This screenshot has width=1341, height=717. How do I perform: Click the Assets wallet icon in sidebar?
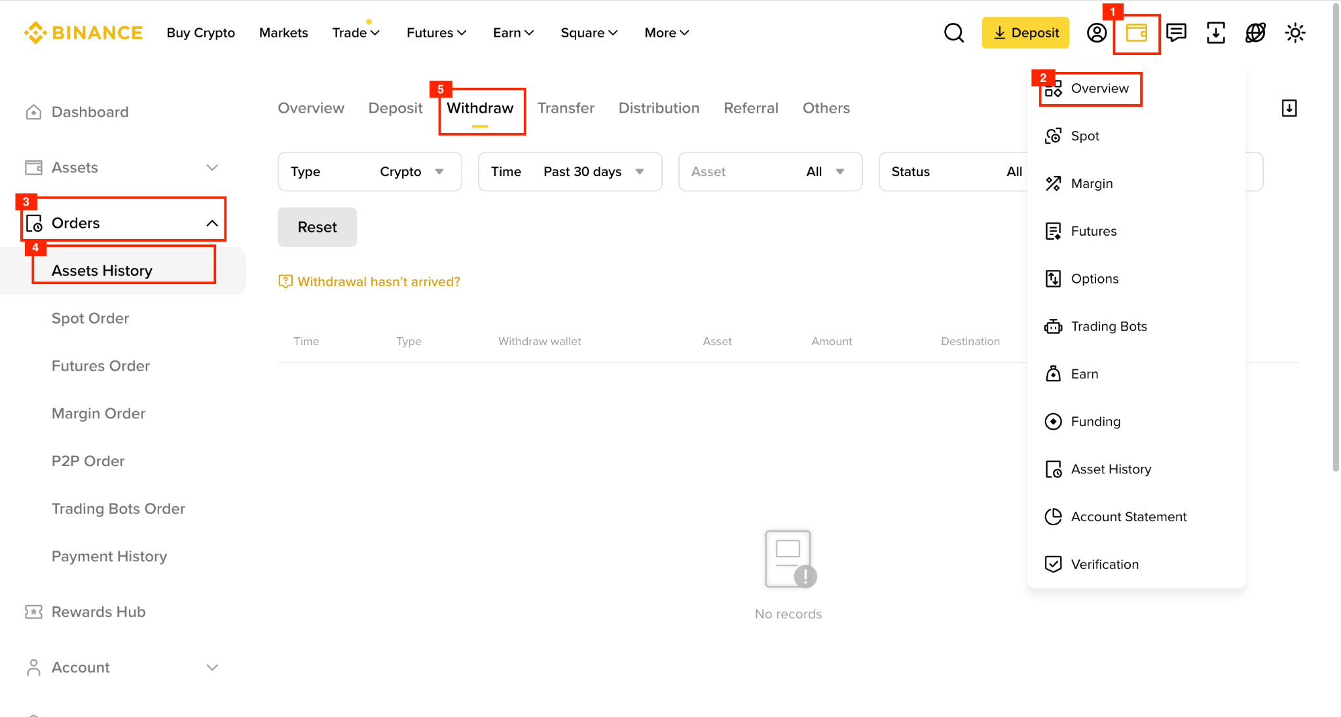[33, 168]
